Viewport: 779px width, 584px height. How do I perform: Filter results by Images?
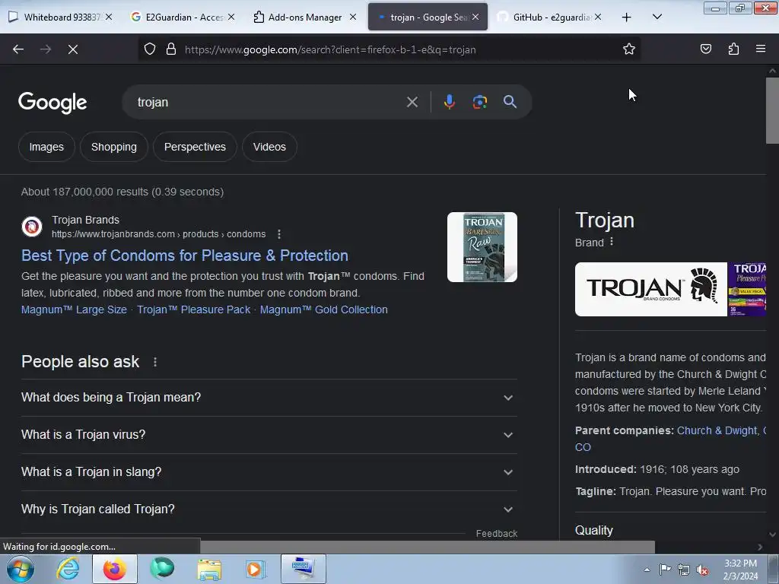(x=46, y=147)
